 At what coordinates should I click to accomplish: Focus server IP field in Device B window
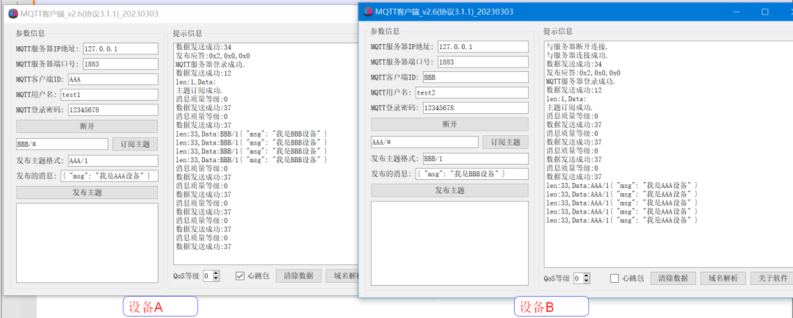[483, 46]
